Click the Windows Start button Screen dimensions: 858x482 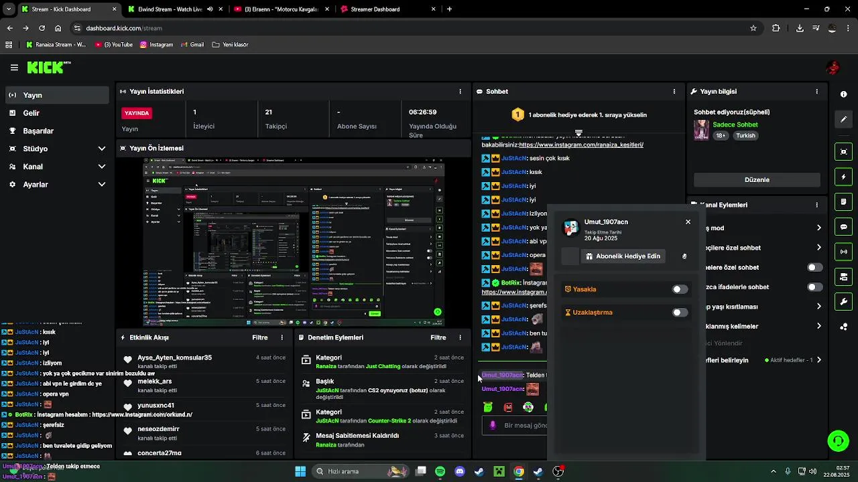pos(300,471)
